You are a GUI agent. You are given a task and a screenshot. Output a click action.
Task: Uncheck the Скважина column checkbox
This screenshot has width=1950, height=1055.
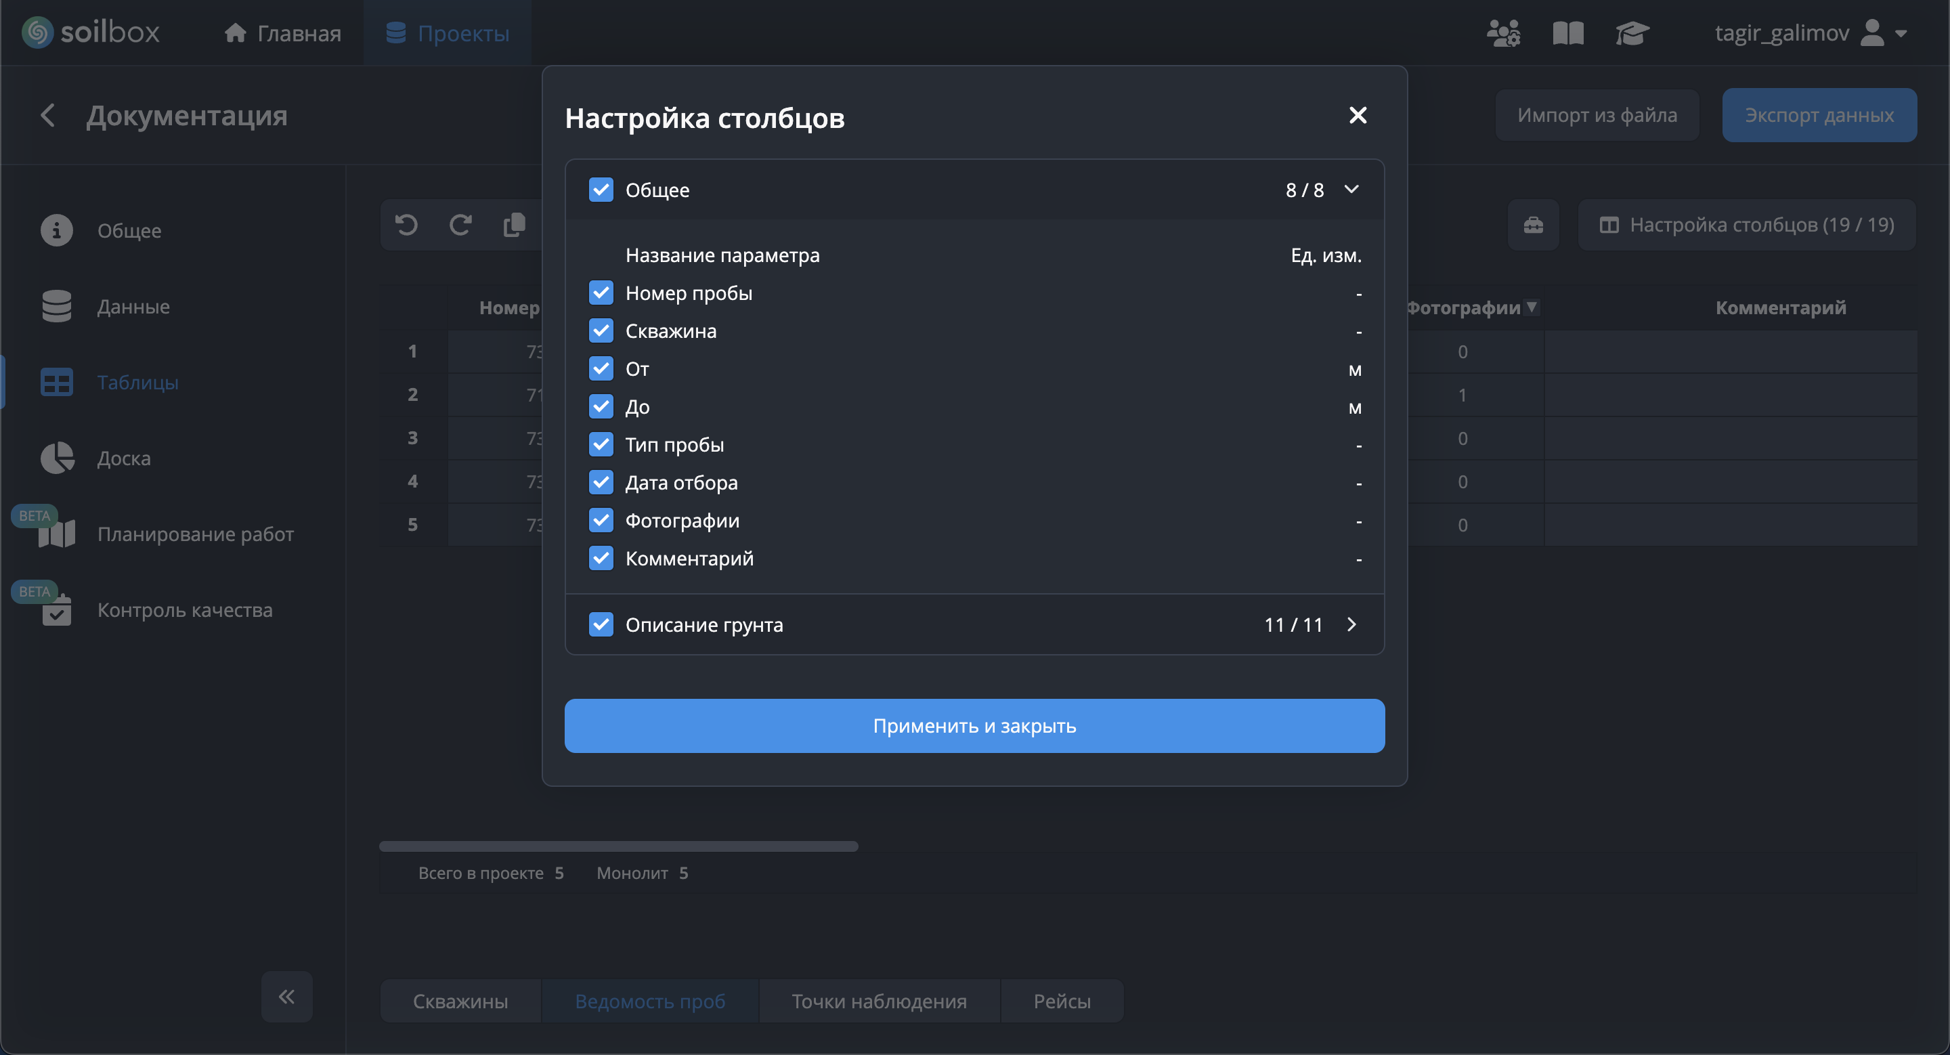pos(601,330)
